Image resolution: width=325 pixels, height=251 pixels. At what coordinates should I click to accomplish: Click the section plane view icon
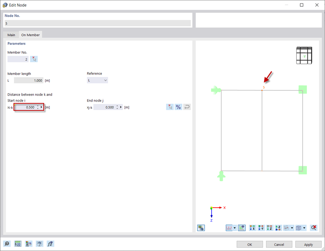pyautogui.click(x=287, y=228)
